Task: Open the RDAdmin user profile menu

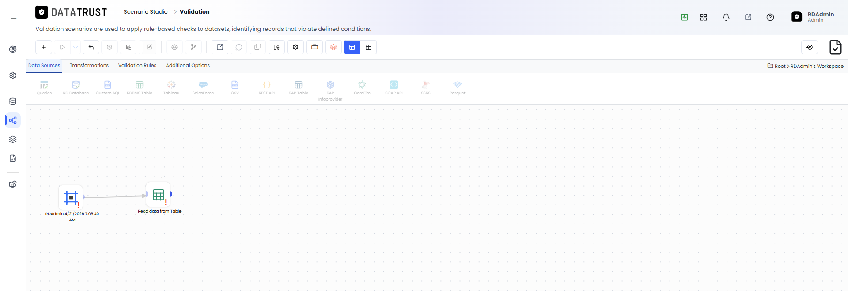Action: point(813,17)
